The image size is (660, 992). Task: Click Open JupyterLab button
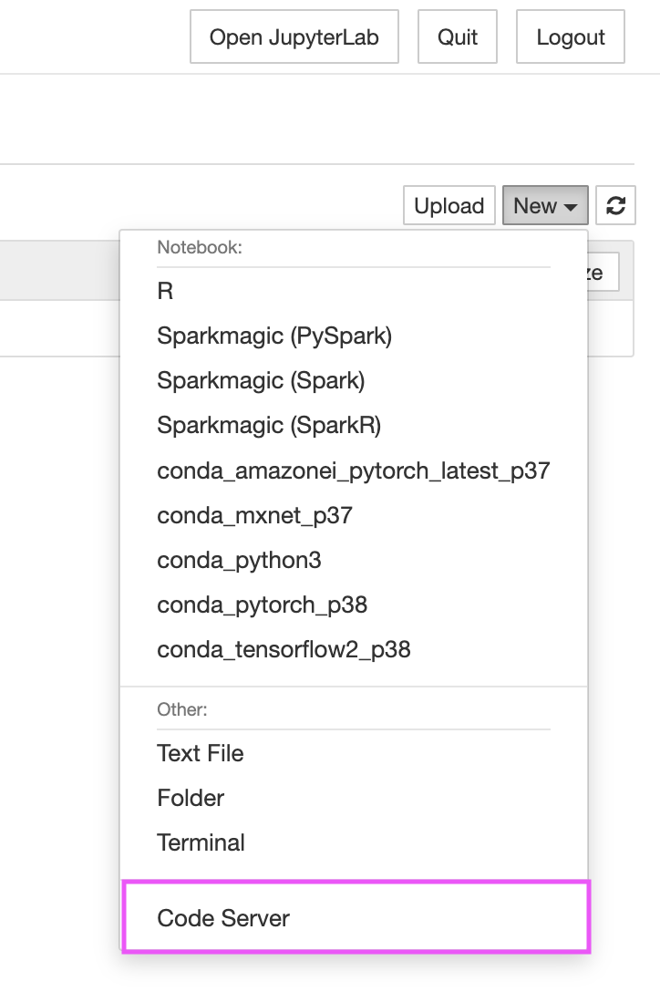tap(294, 36)
